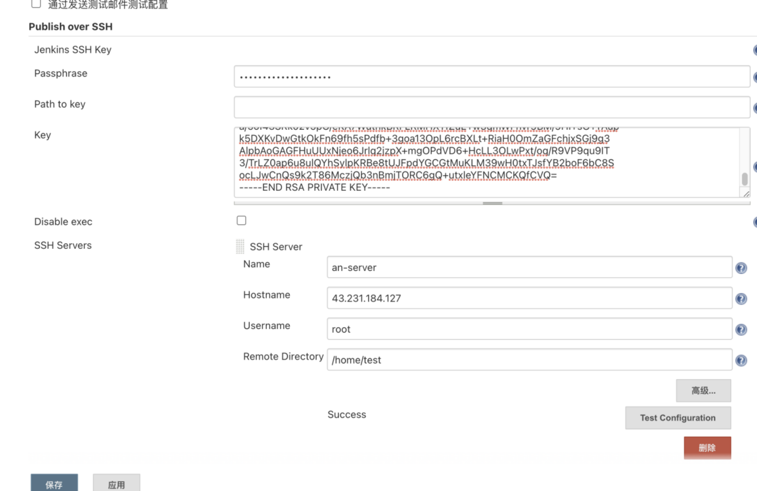Click the red 删除 delete button
The image size is (757, 491).
[x=707, y=448]
